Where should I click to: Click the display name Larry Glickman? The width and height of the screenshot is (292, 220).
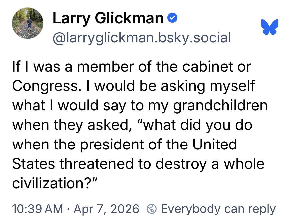tap(108, 18)
